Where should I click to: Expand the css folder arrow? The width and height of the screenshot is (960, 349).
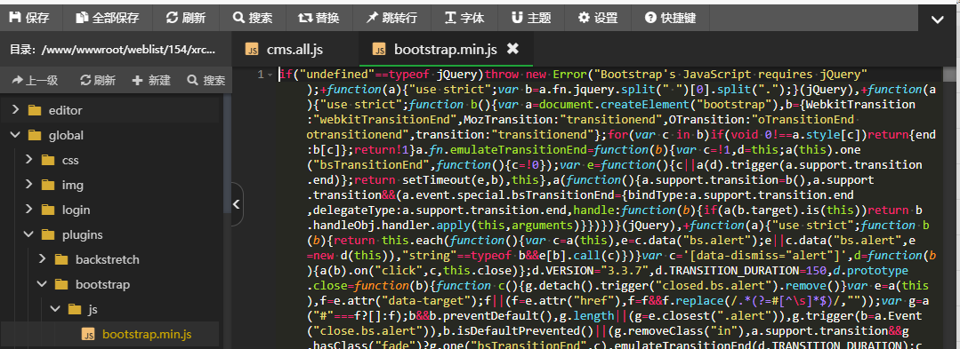(x=28, y=160)
